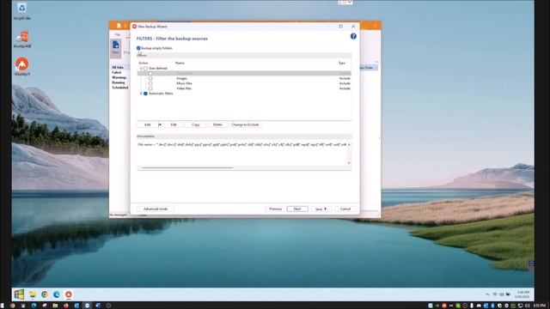Screen dimensions: 550x309
Task: Select Warnings in the main window sidebar
Action: pyautogui.click(x=119, y=77)
